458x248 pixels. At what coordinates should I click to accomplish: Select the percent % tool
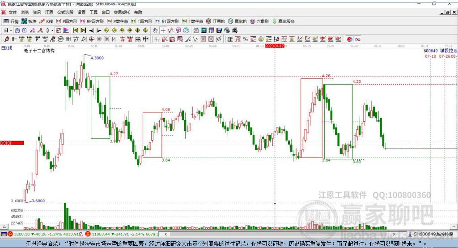[246, 39]
